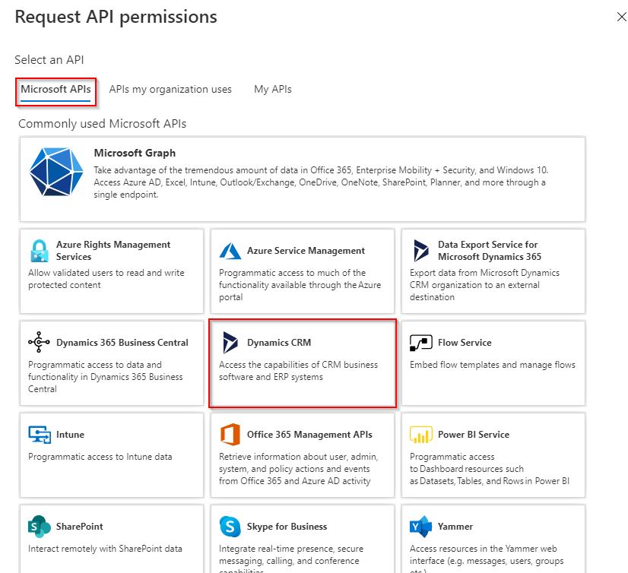Click 'Embed flow templates and manage flows' text
Image resolution: width=628 pixels, height=573 pixels.
(493, 365)
